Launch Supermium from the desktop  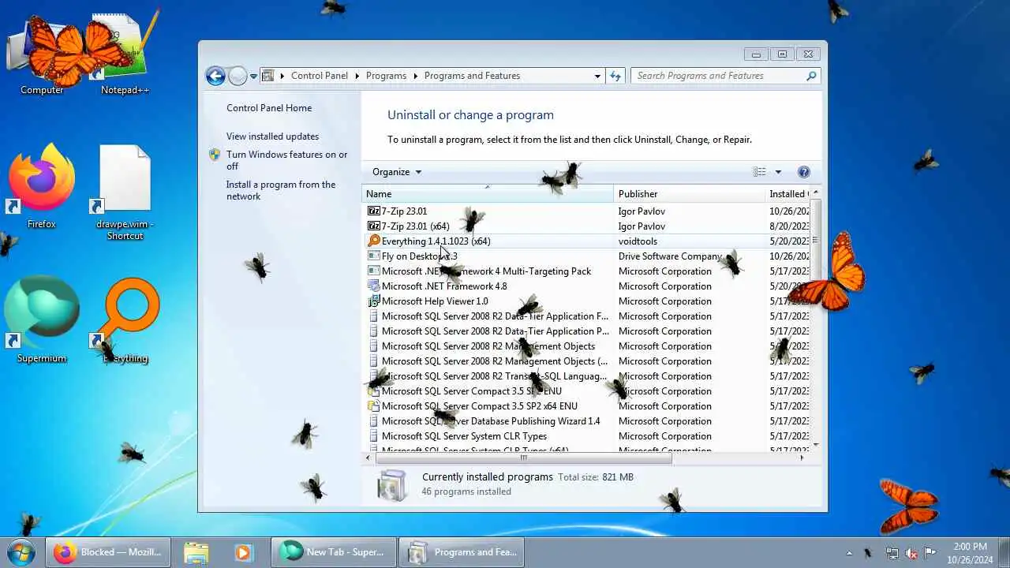42,321
